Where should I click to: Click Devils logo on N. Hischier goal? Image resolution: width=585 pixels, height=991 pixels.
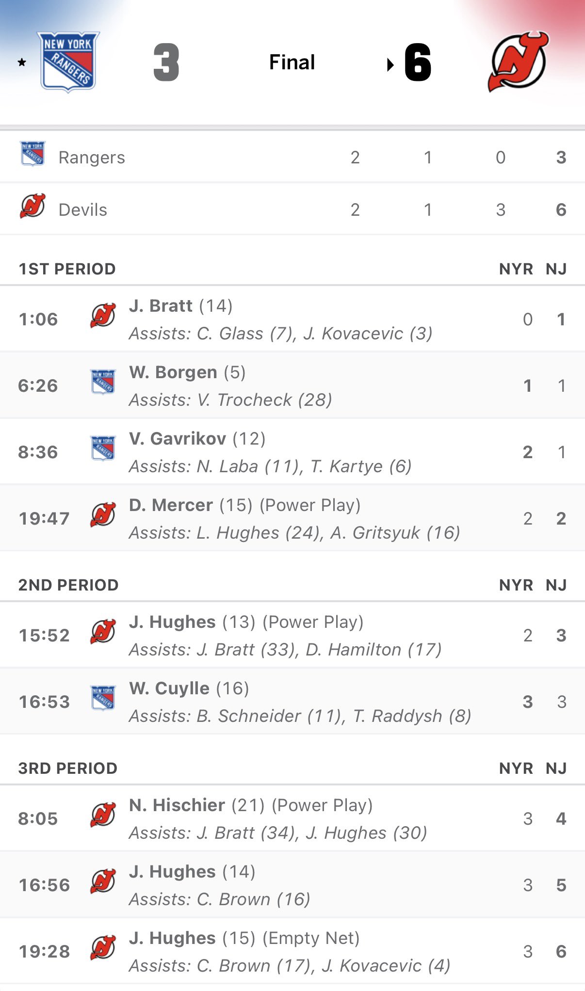tap(103, 815)
